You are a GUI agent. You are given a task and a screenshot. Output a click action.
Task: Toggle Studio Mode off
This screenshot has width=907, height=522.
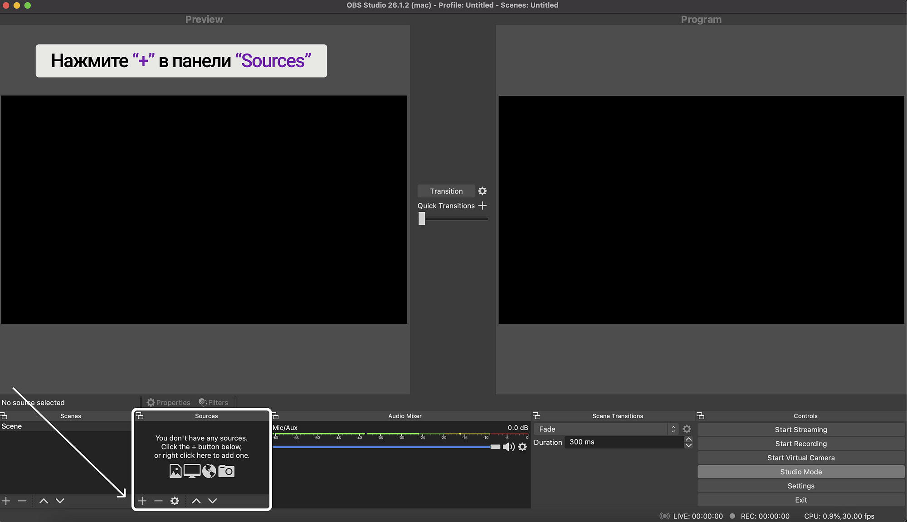[801, 472]
